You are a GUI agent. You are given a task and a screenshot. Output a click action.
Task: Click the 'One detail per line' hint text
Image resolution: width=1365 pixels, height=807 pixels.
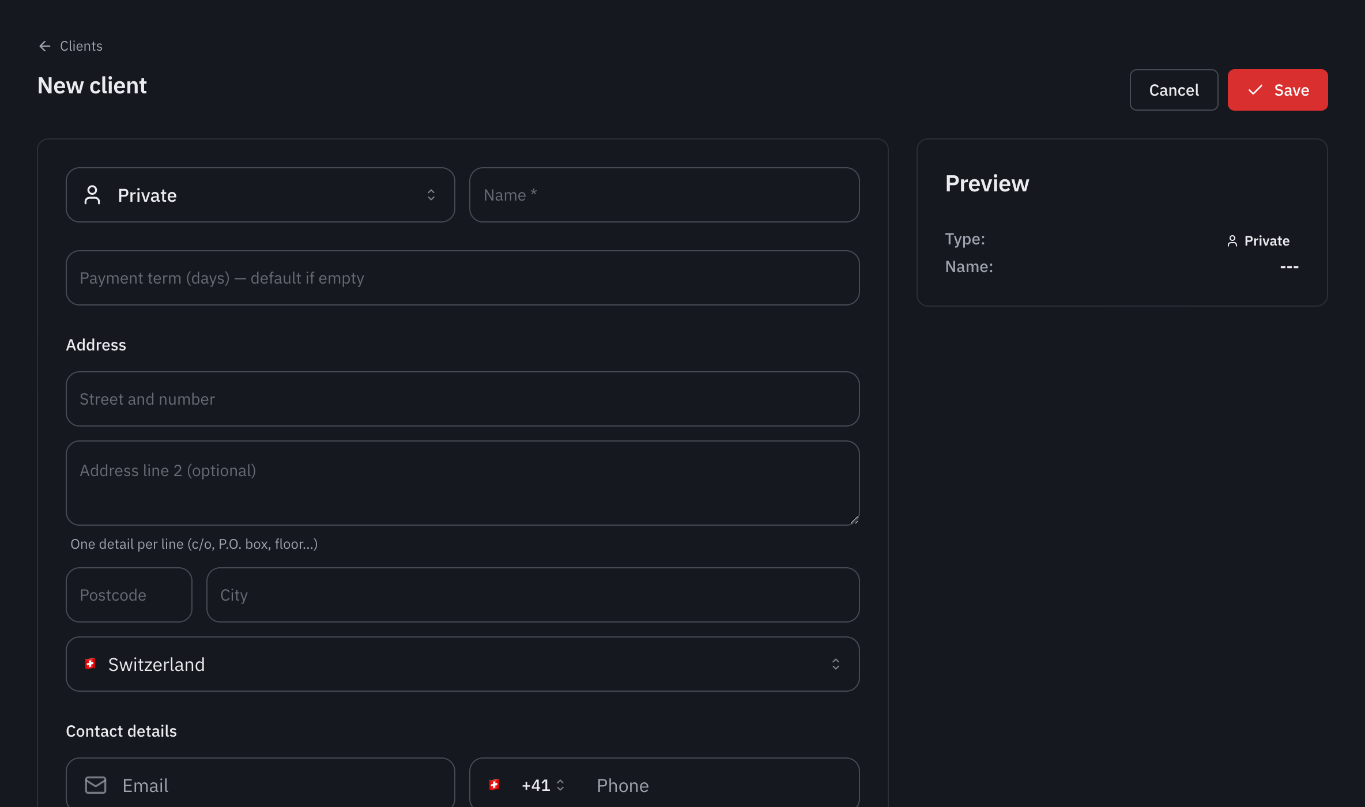[194, 544]
